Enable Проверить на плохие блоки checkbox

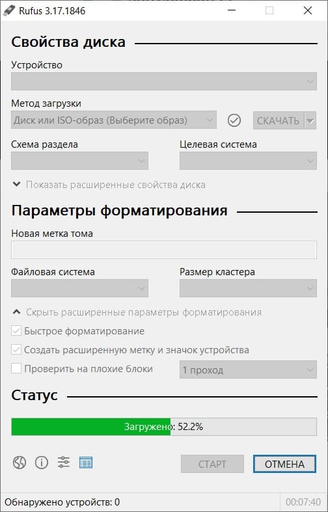tap(16, 369)
